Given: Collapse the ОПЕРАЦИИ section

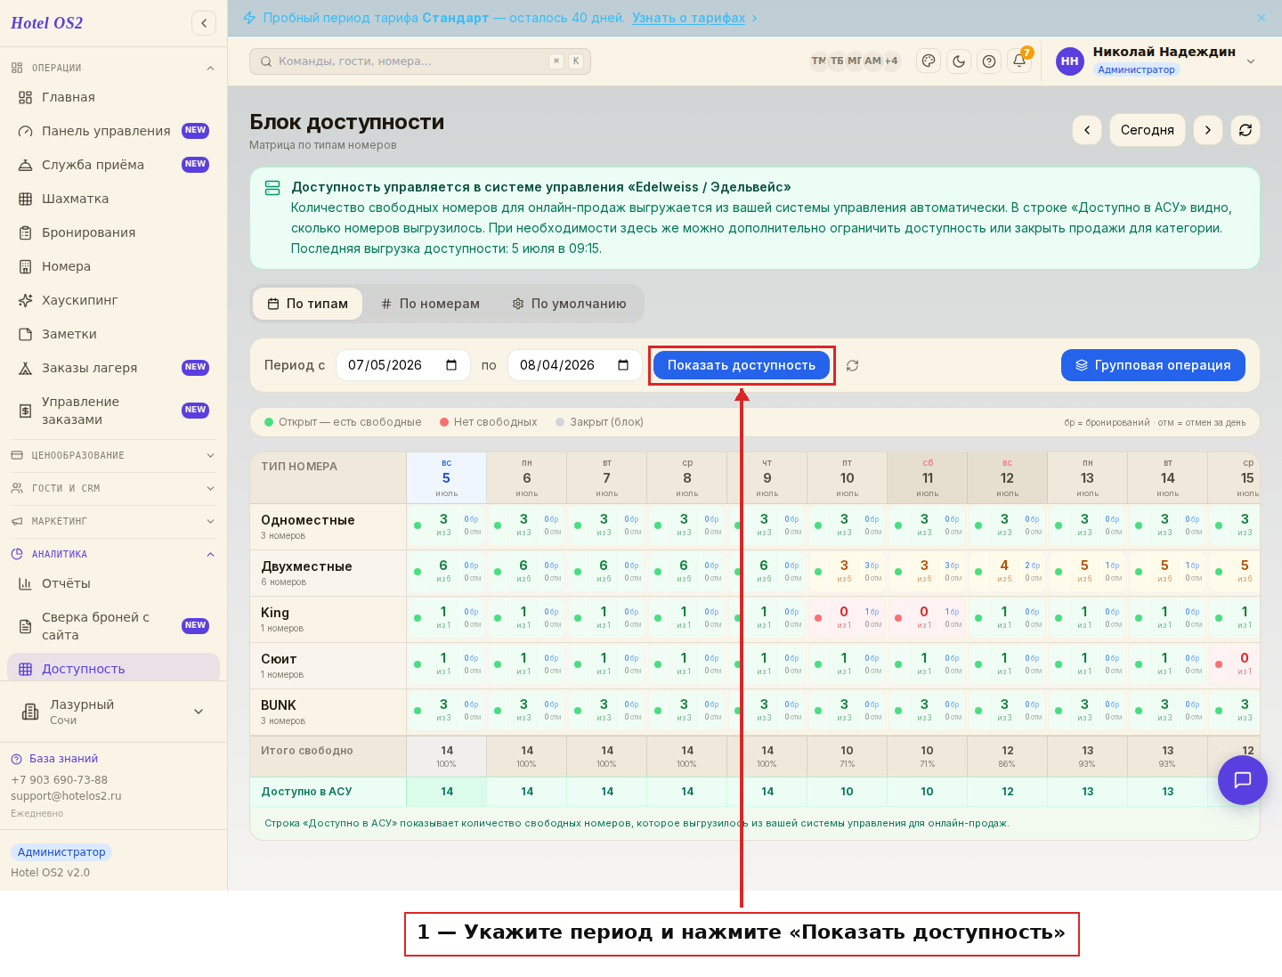Looking at the screenshot, I should [113, 68].
